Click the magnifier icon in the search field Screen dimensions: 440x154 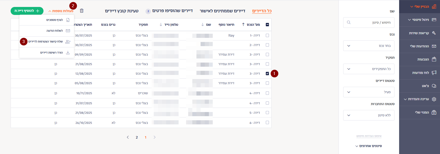click(x=349, y=22)
